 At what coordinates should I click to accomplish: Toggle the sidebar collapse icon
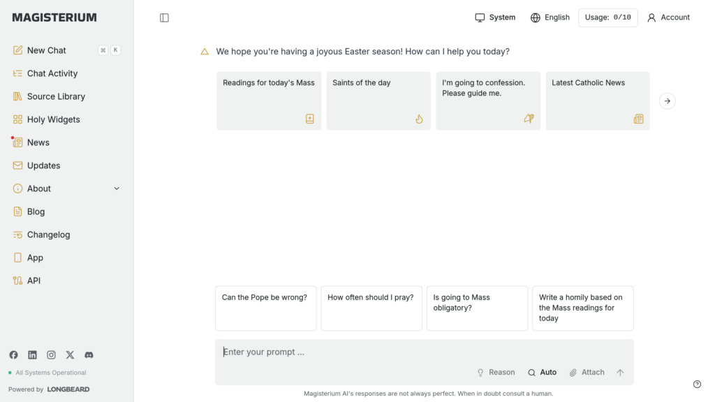coord(164,17)
